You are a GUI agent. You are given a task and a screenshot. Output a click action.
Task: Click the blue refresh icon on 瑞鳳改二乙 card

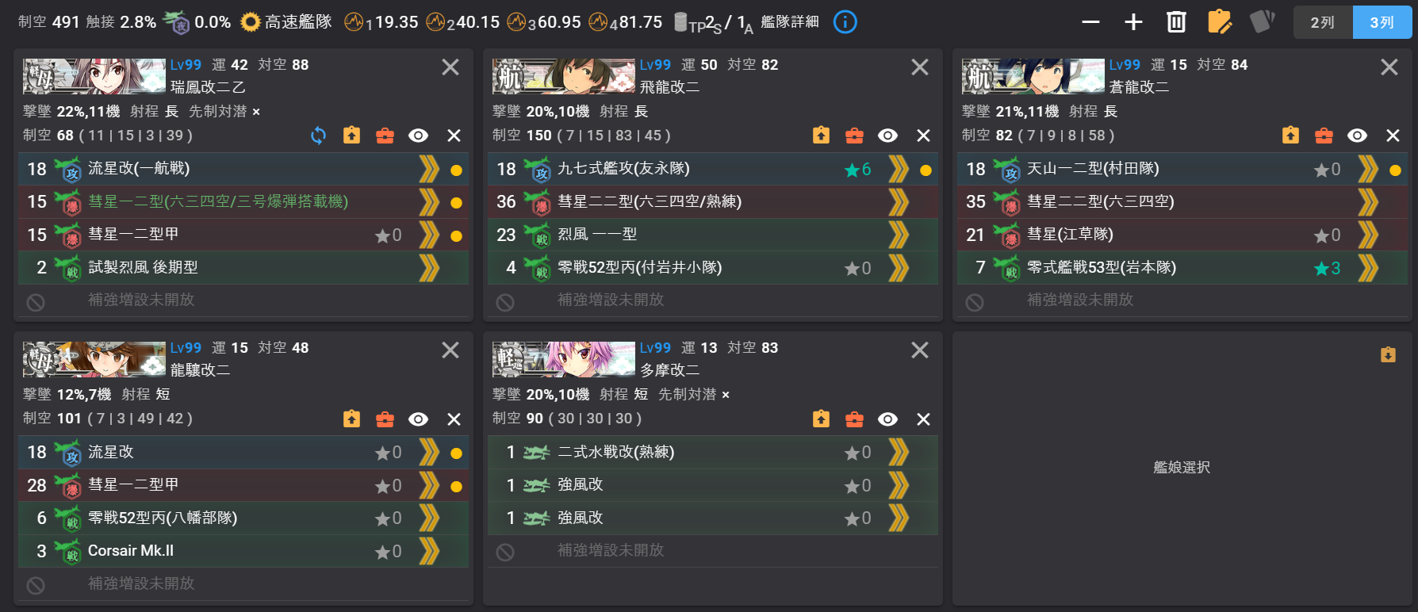click(317, 136)
